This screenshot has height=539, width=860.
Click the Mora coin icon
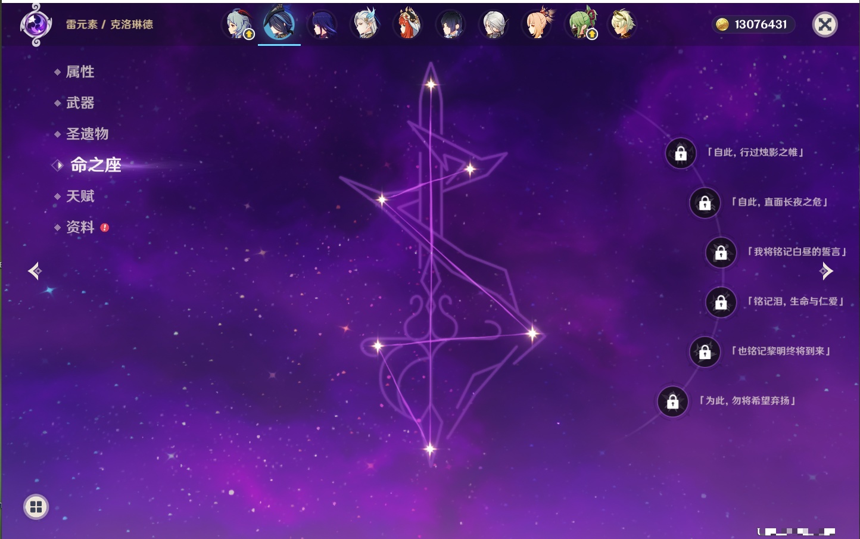pos(722,24)
